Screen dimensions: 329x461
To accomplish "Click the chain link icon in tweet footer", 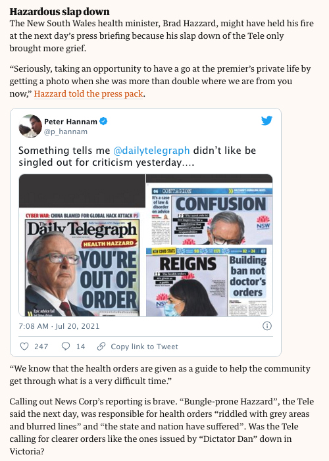I will coord(101,347).
